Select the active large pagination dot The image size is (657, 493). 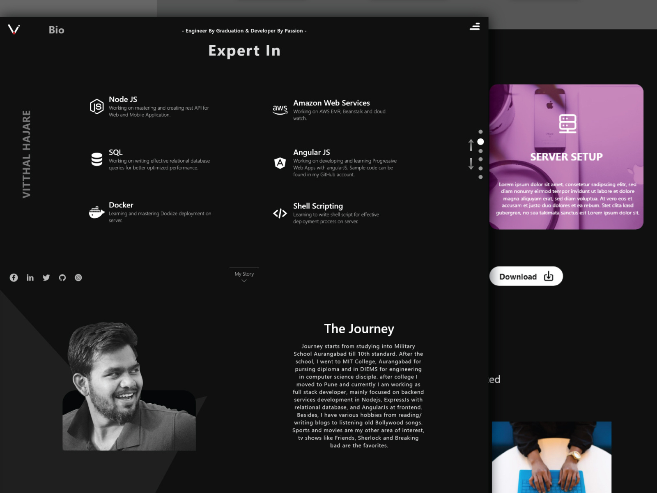tap(480, 142)
